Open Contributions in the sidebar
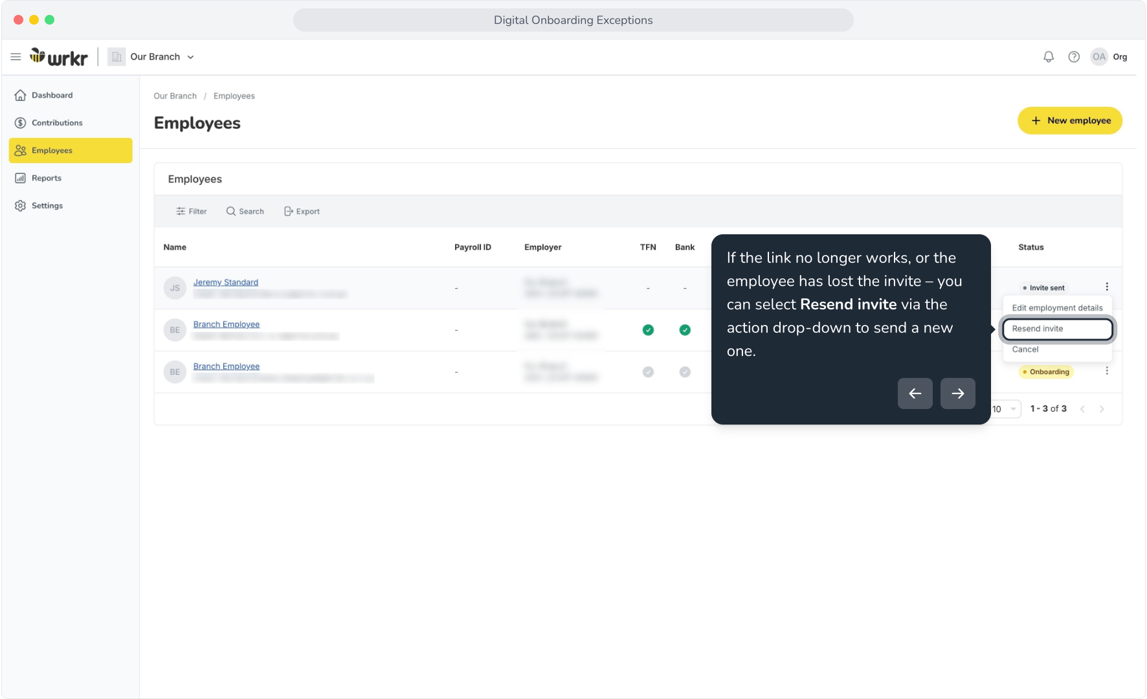 pos(71,123)
